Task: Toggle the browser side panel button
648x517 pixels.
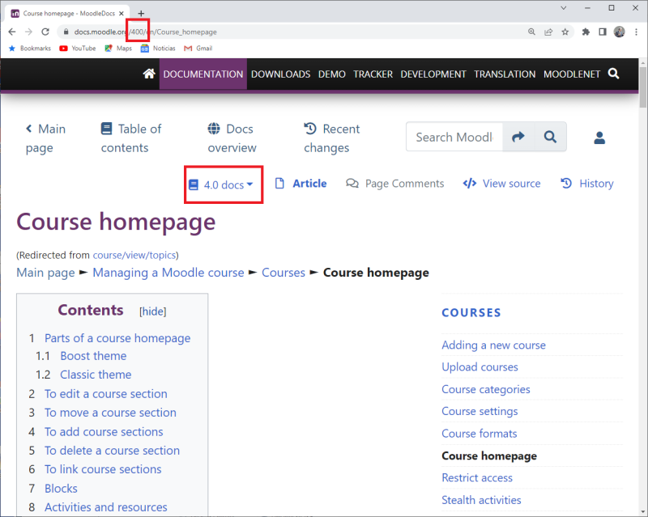Action: coord(602,32)
